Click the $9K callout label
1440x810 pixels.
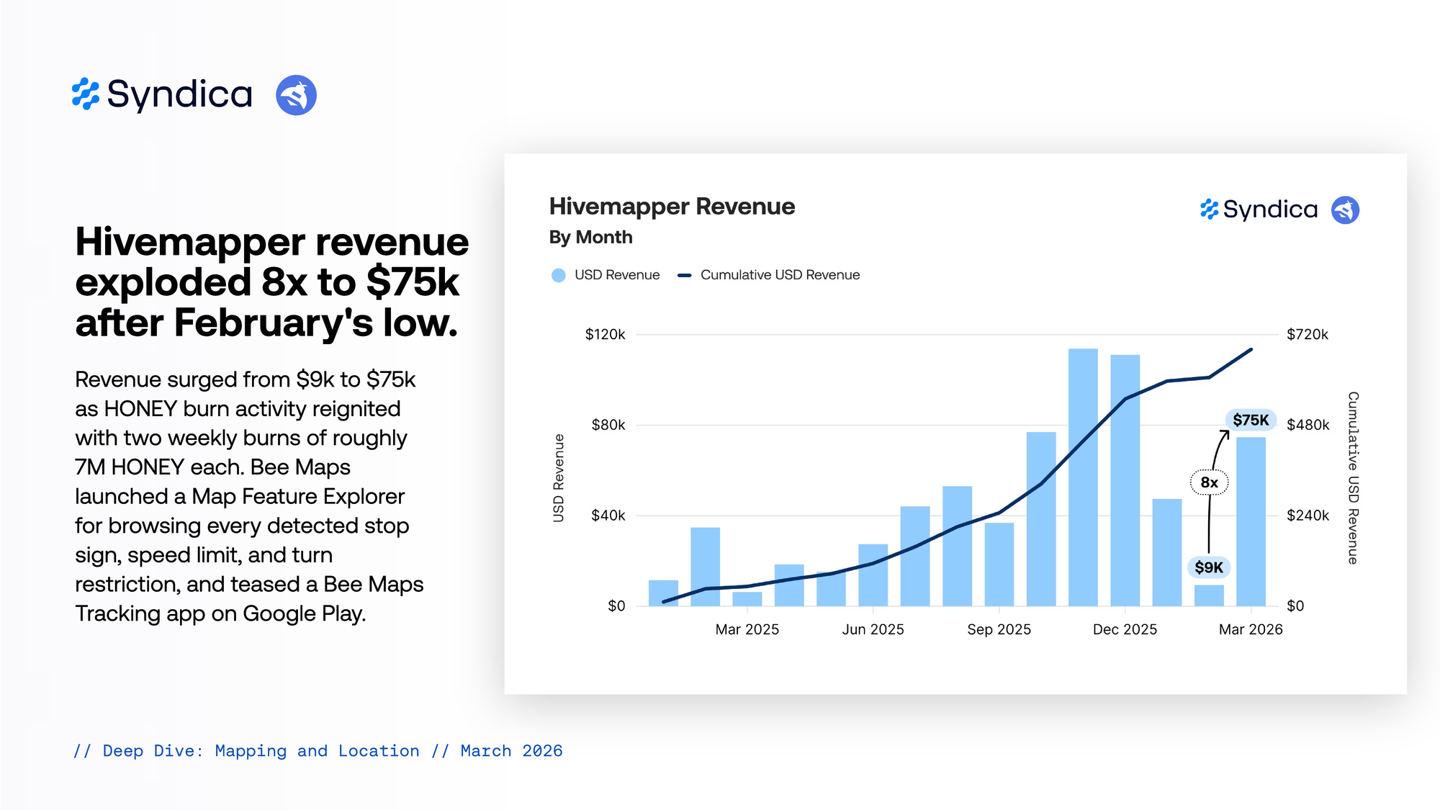(1208, 567)
